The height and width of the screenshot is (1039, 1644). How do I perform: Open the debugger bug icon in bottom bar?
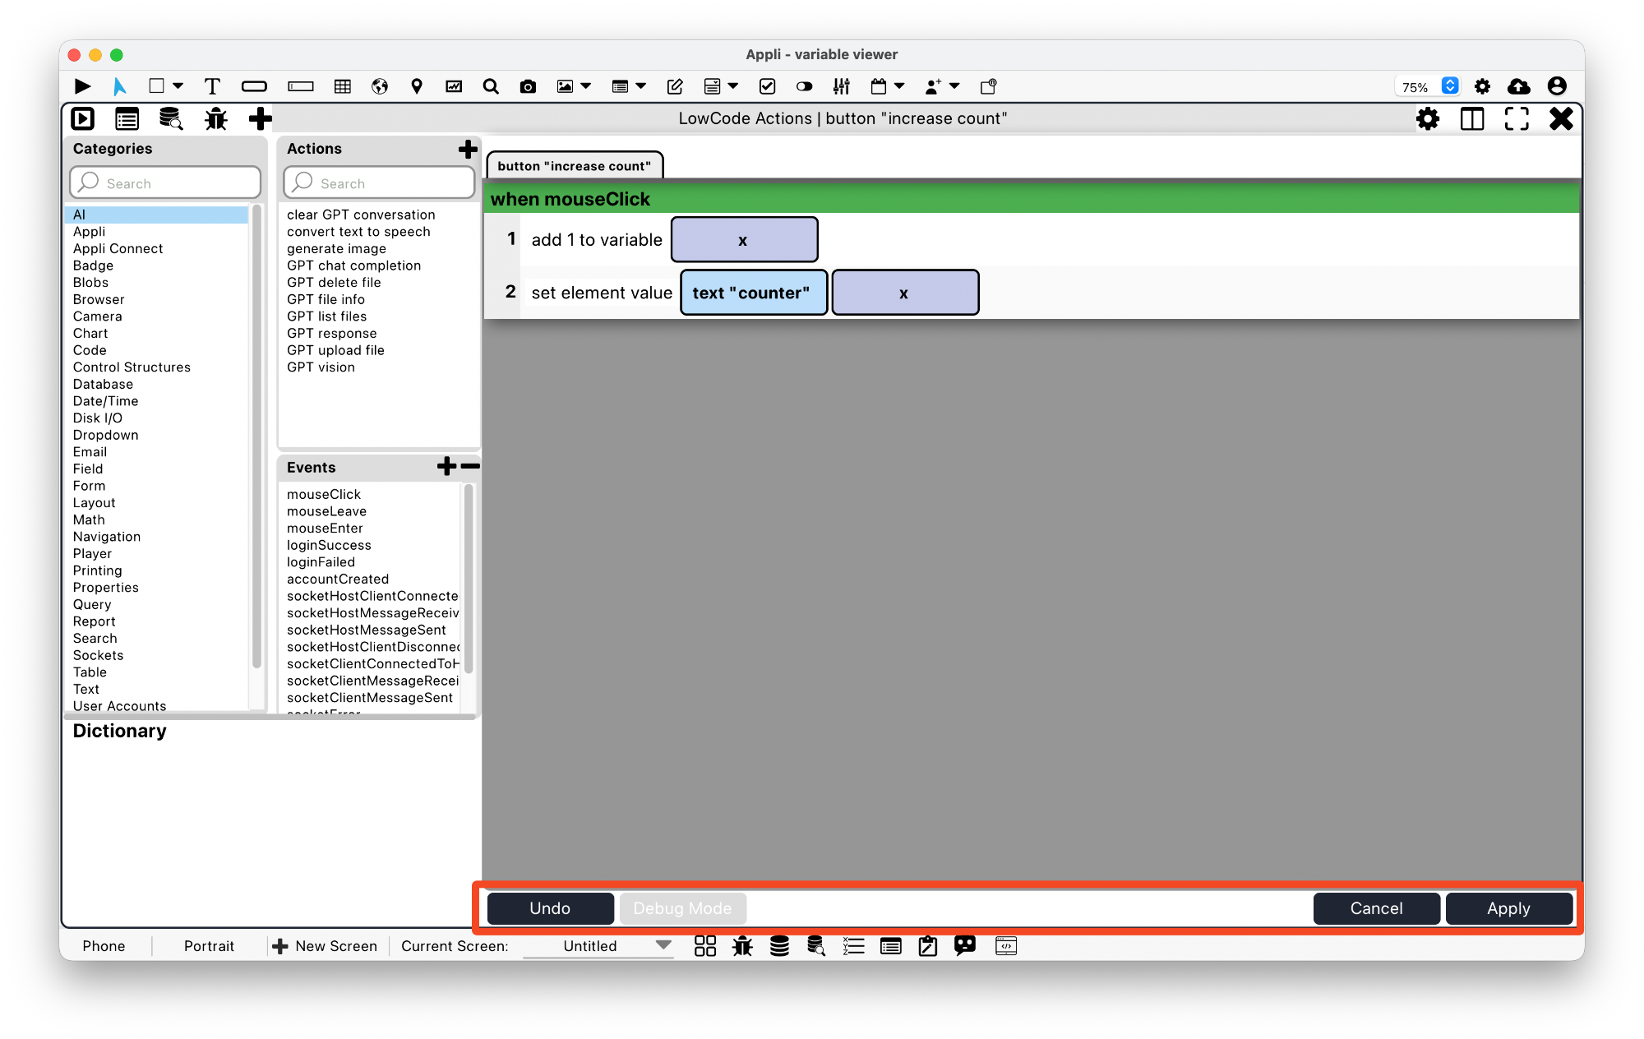(742, 946)
